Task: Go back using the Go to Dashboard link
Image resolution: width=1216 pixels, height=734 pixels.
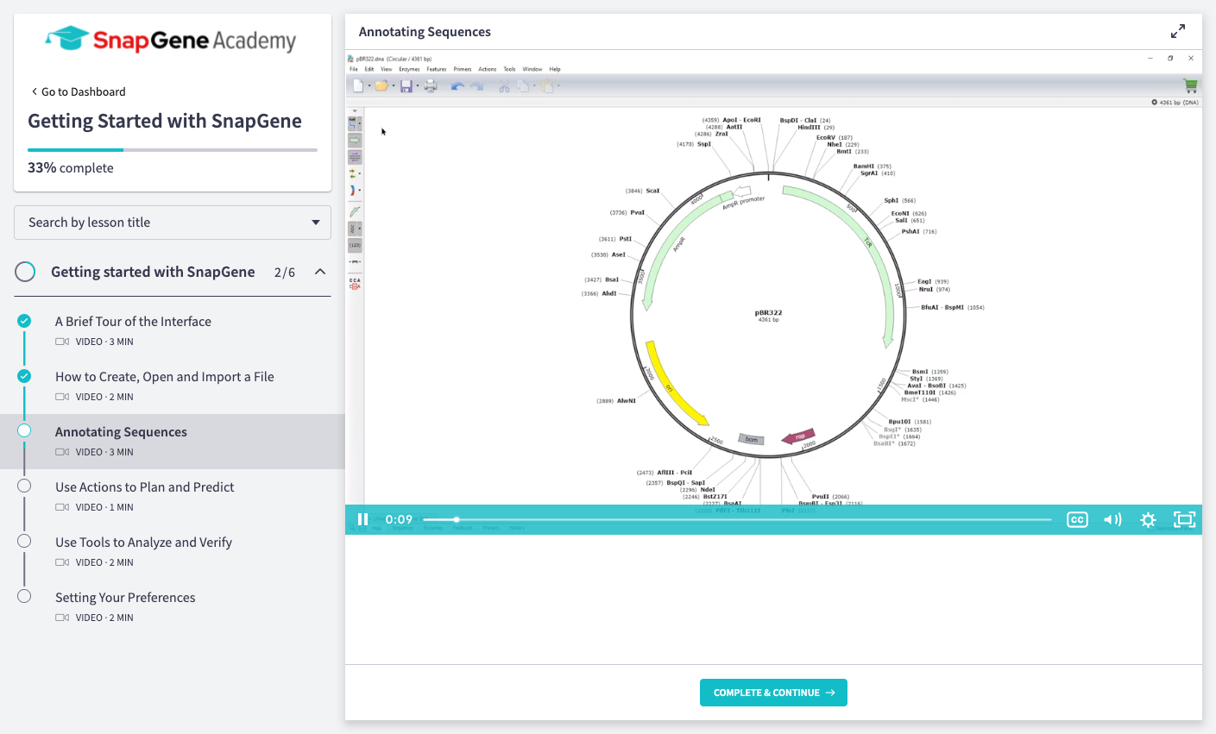Action: point(78,91)
